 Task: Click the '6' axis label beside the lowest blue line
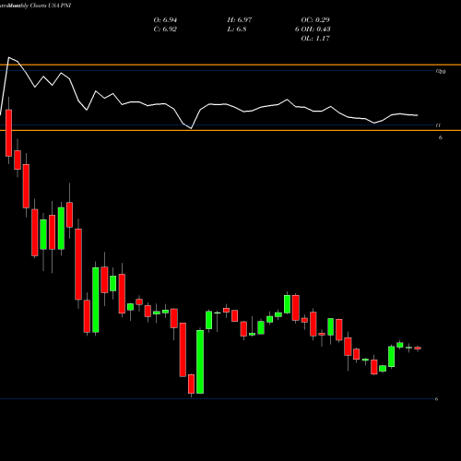pos(436,399)
